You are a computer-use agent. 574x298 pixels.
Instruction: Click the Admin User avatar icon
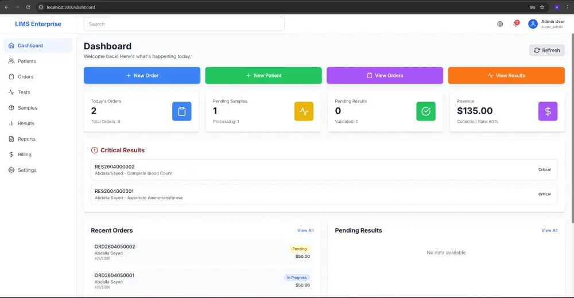pos(533,24)
